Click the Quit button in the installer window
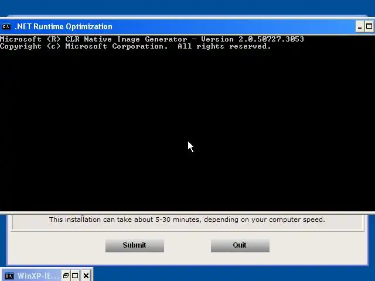The height and width of the screenshot is (281, 375). tap(240, 245)
